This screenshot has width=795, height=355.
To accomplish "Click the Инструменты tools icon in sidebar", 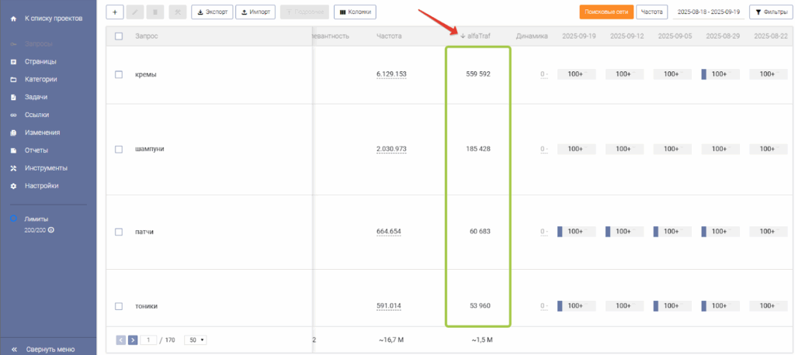I will pyautogui.click(x=13, y=168).
